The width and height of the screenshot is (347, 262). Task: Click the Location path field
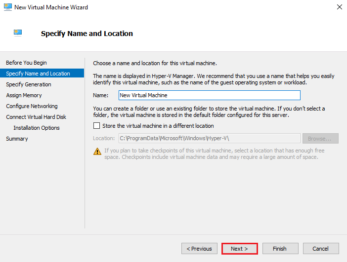pos(209,139)
